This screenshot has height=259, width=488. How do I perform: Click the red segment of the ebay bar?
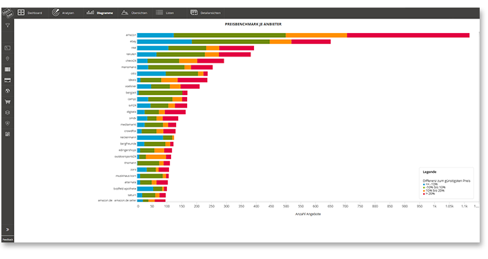311,41
